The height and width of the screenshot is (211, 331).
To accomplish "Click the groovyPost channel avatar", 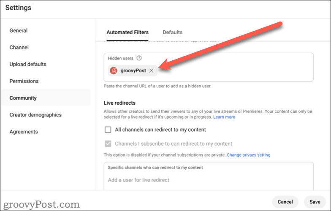I will click(114, 71).
